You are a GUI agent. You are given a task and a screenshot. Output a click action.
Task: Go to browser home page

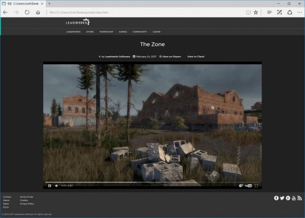click(x=38, y=12)
